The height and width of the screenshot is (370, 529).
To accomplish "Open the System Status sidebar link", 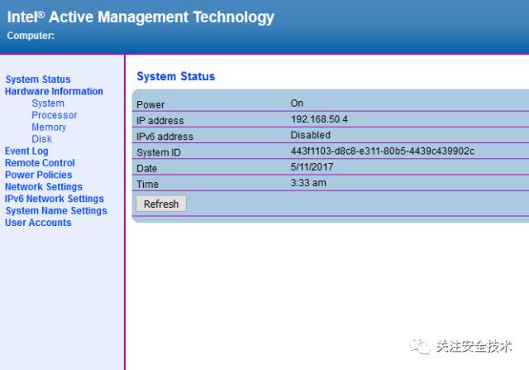I will [x=38, y=79].
